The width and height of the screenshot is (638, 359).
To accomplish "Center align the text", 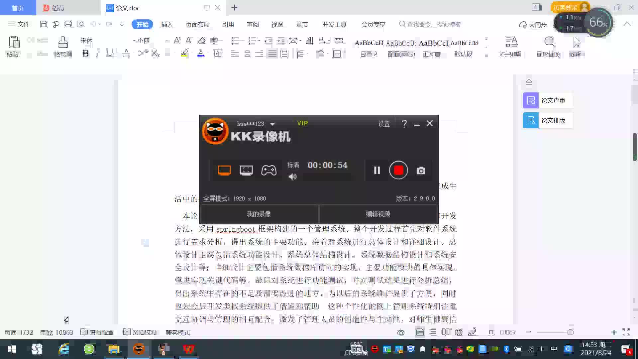I will [247, 54].
